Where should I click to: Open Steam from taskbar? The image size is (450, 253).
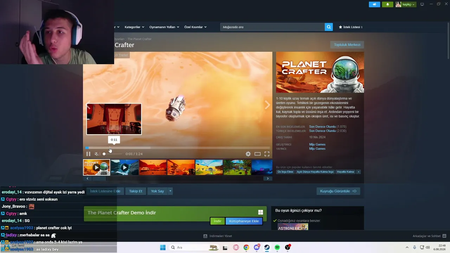coord(267,247)
